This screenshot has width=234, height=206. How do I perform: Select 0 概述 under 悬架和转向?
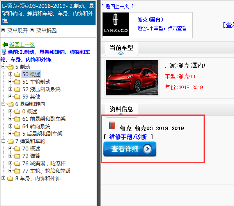tap(30, 112)
